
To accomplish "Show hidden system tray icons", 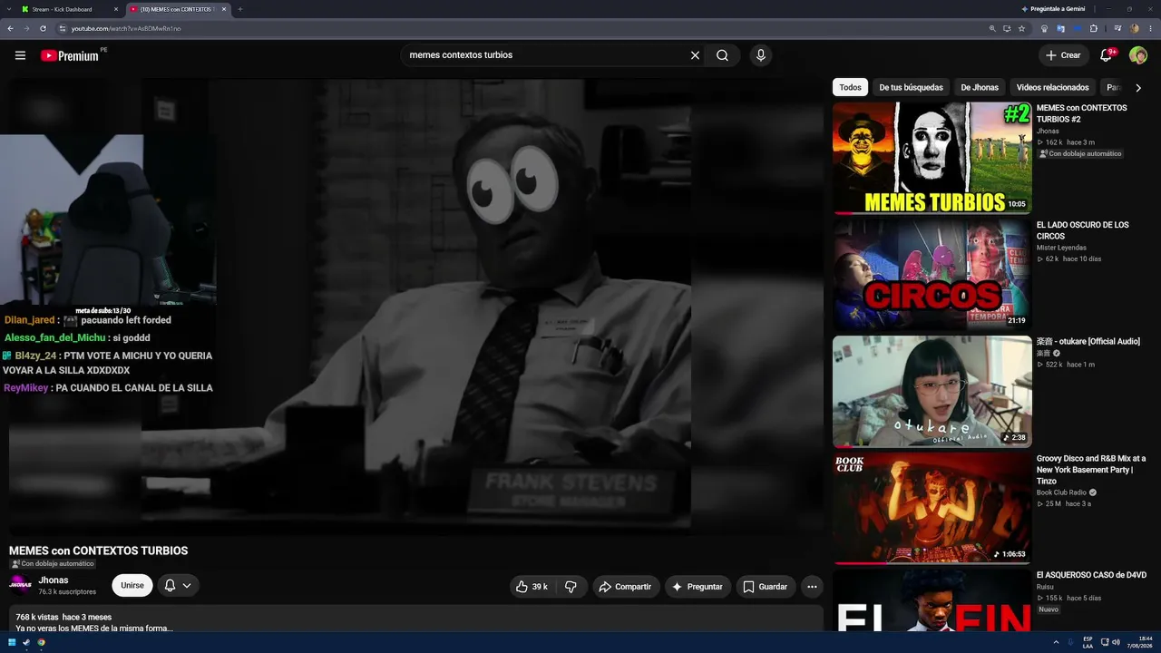I will click(1057, 642).
